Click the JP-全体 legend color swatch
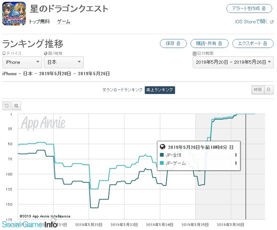 click(161, 155)
